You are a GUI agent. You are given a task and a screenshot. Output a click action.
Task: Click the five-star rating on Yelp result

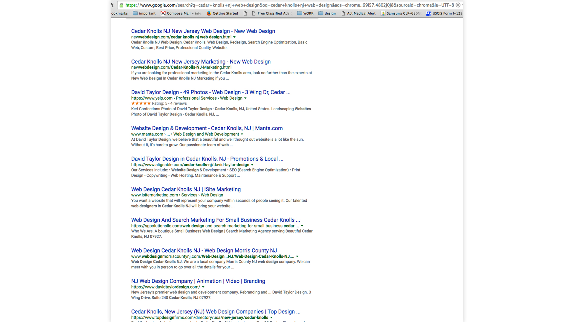coord(141,103)
